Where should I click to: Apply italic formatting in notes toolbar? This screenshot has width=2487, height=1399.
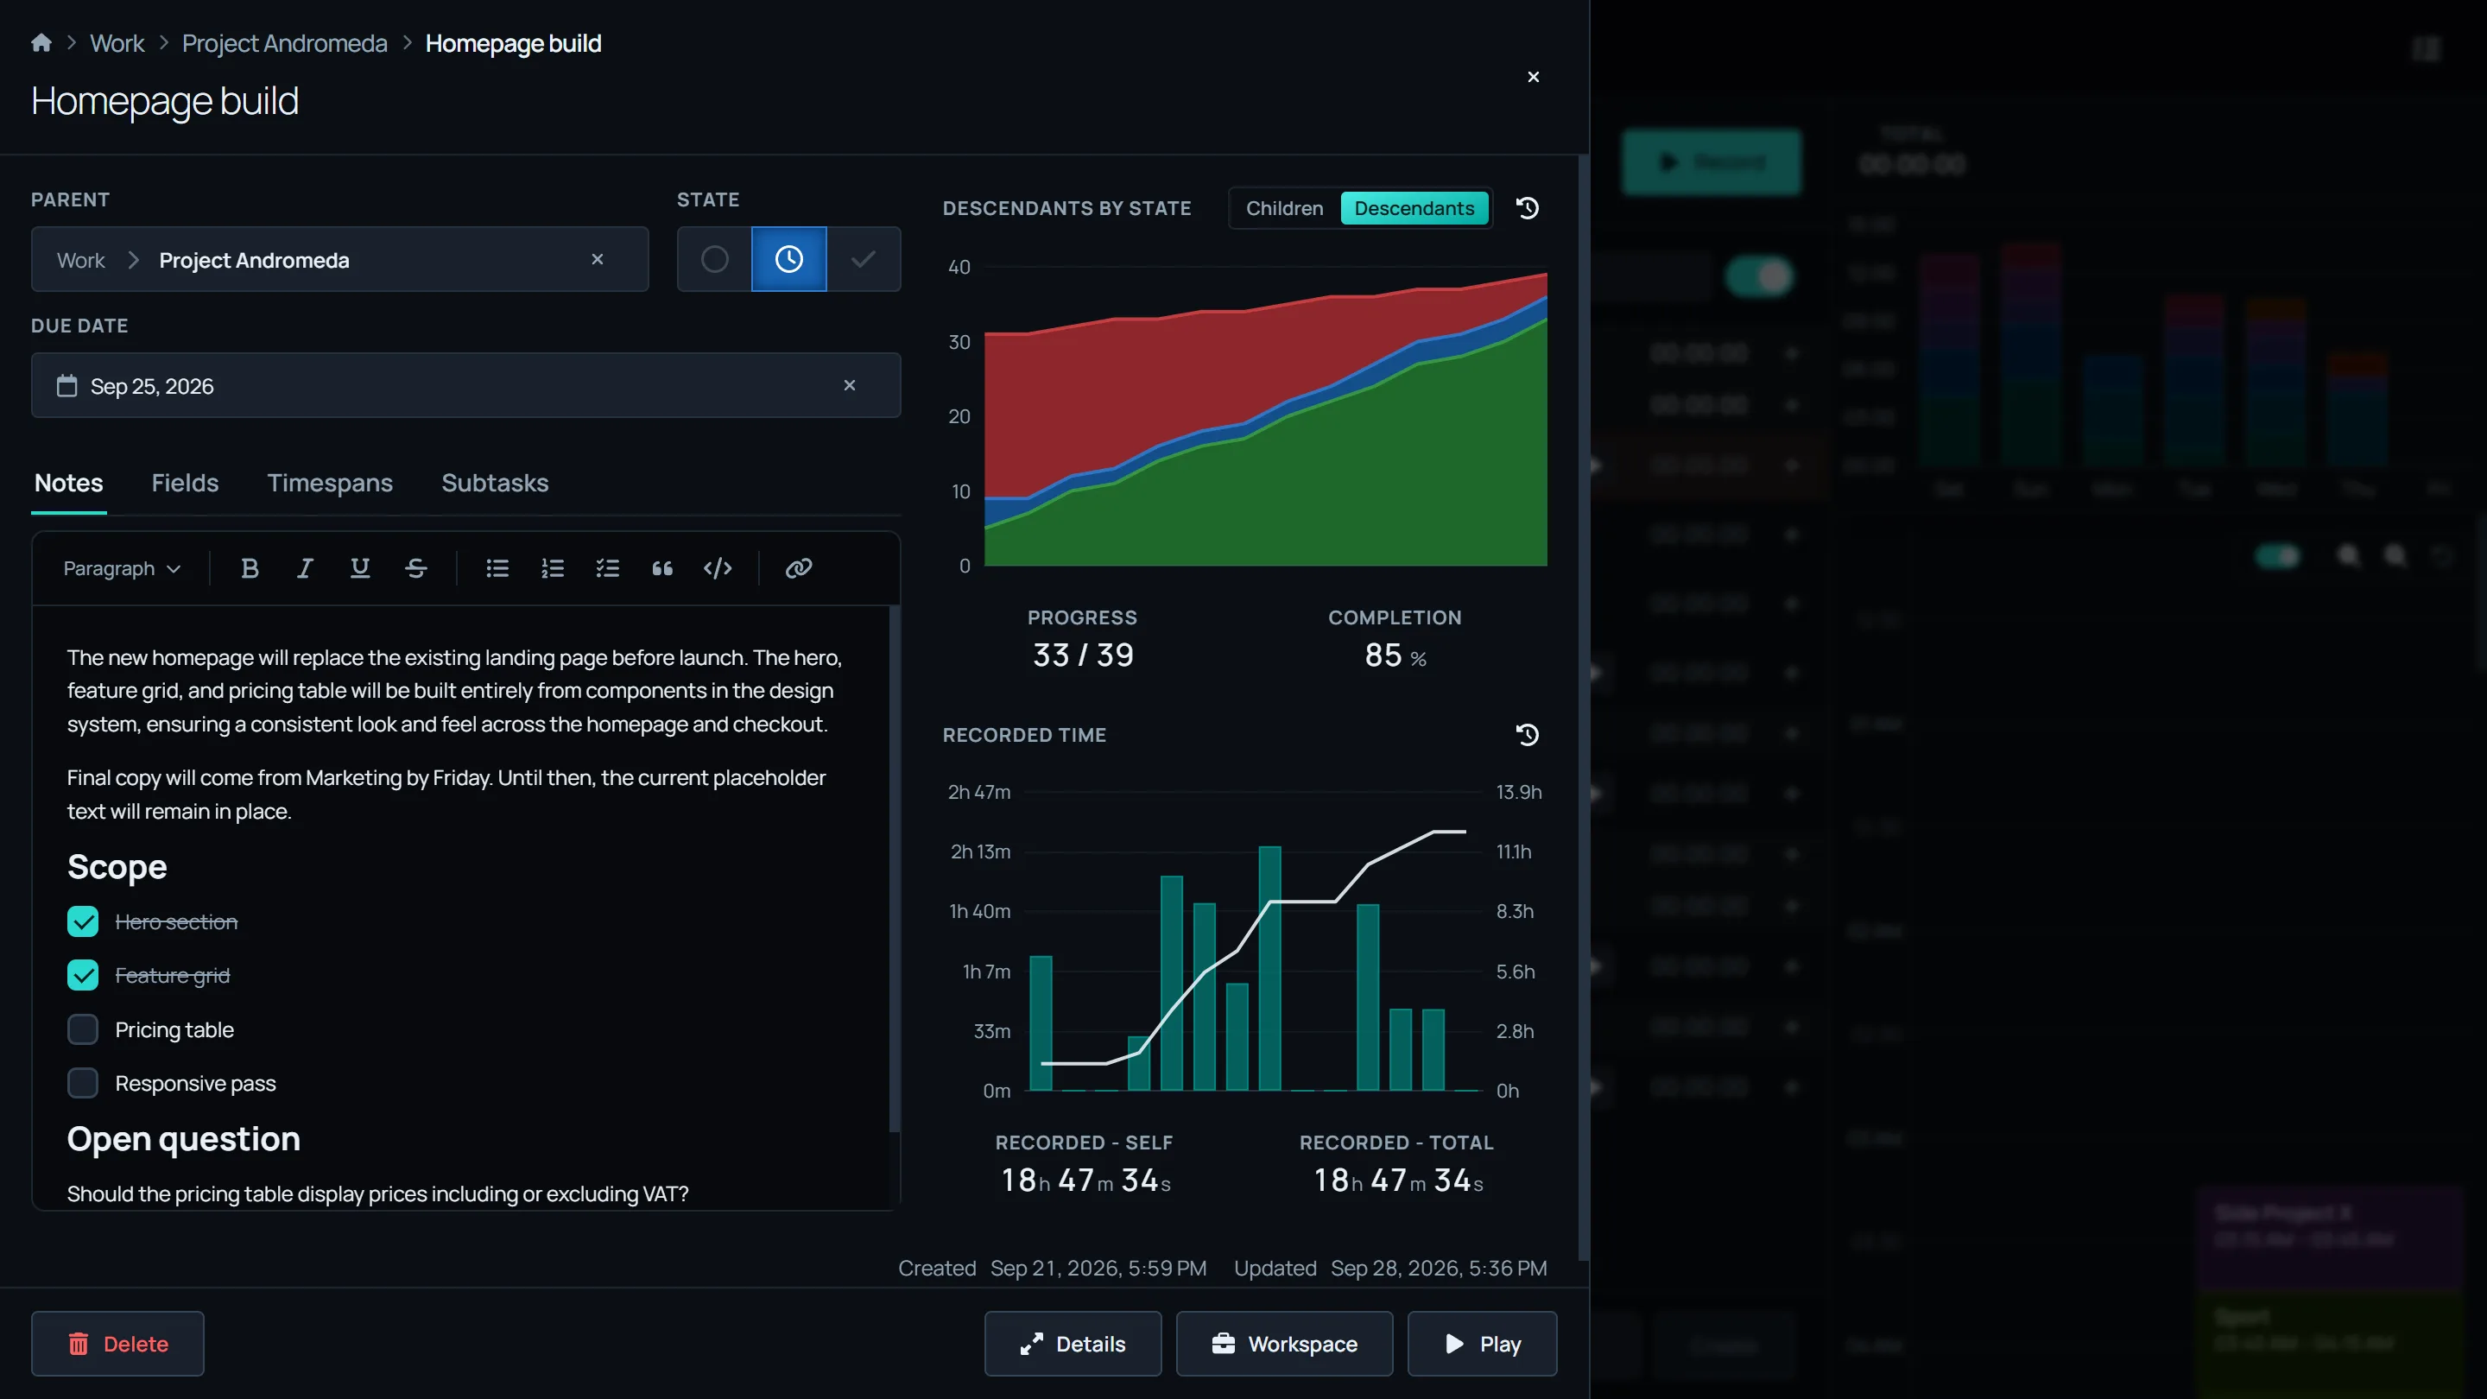305,567
